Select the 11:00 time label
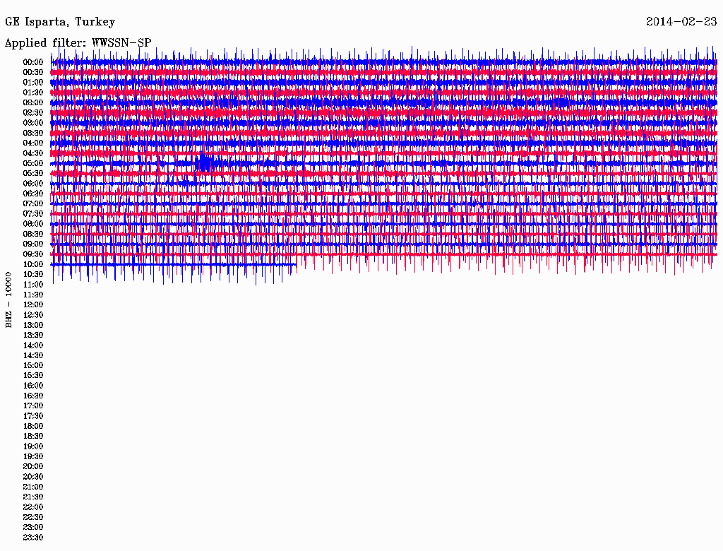 pos(33,285)
